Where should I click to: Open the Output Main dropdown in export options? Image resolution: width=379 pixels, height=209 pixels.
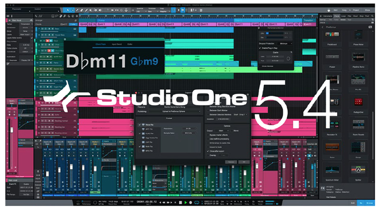tap(222, 131)
